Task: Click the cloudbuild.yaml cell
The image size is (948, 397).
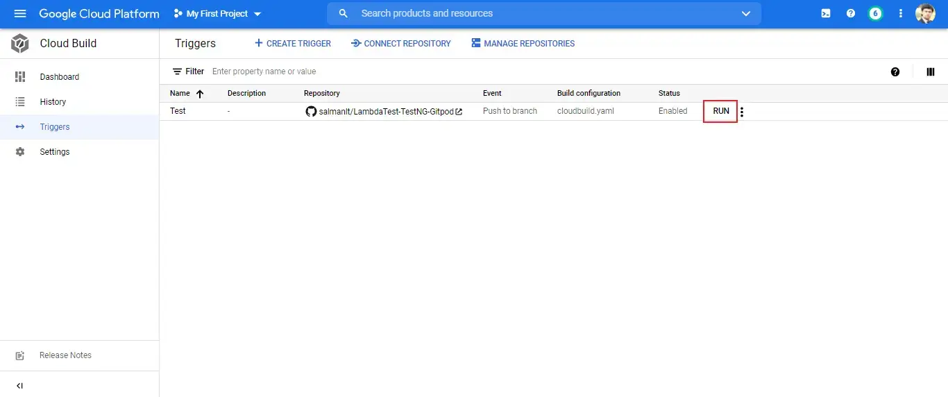Action: [x=585, y=111]
